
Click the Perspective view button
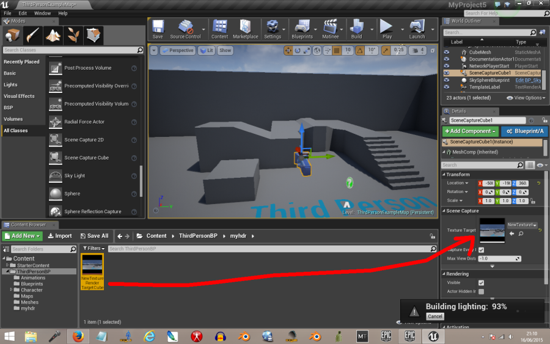(x=177, y=51)
